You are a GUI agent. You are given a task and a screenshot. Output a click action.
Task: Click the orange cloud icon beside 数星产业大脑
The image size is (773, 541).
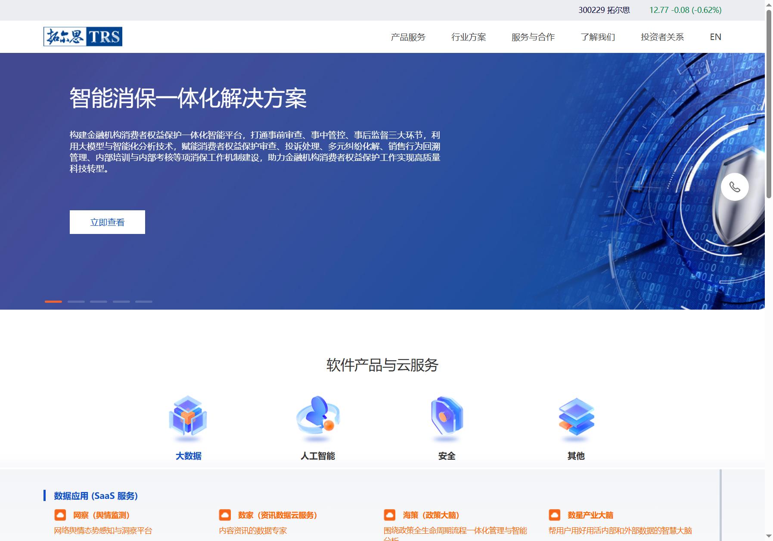coord(555,515)
